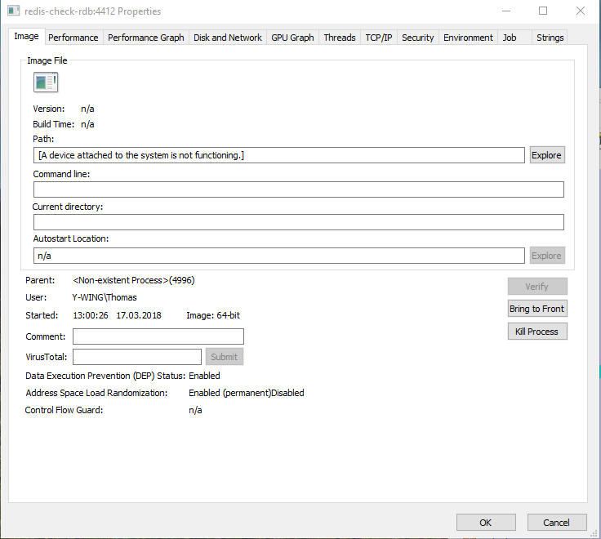Click the Version 'n/a' value
Screen dimensions: 601x539
click(x=87, y=109)
